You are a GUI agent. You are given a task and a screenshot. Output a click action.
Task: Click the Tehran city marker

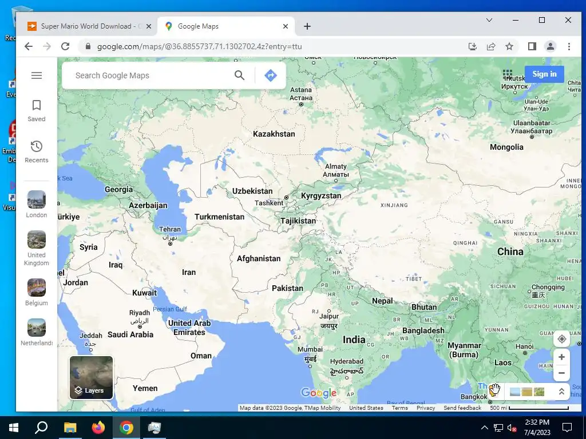click(170, 244)
